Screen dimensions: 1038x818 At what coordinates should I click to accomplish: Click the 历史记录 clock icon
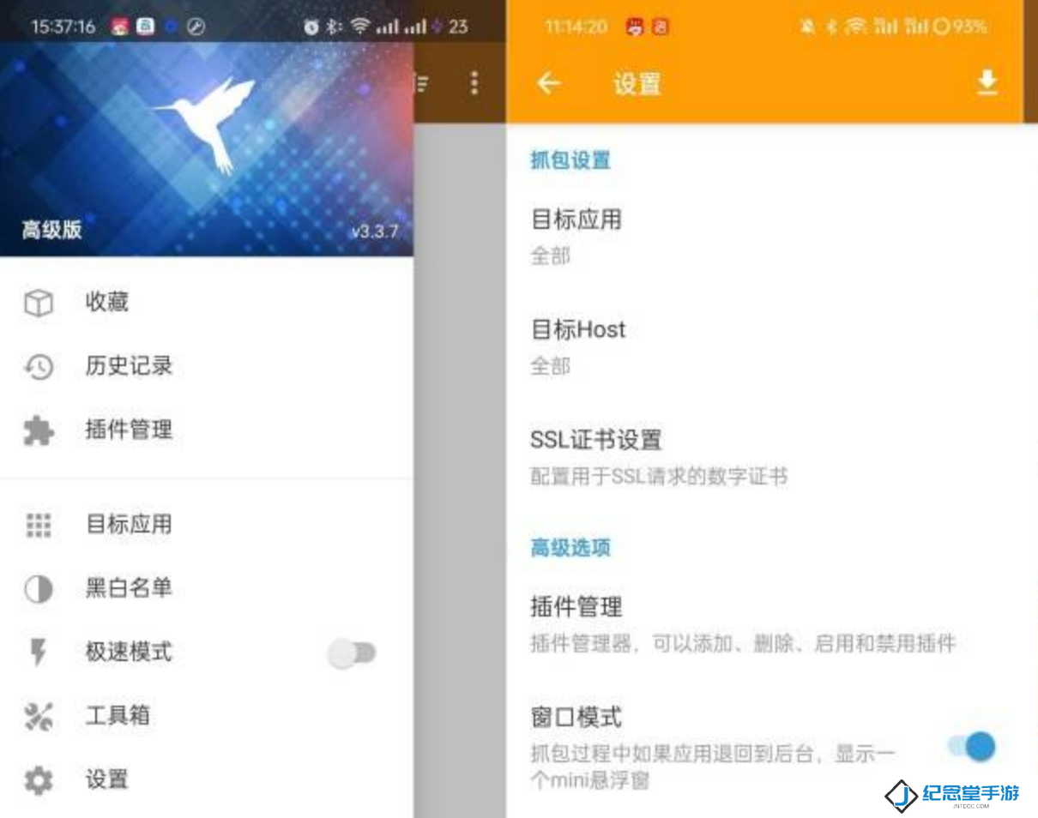[38, 367]
